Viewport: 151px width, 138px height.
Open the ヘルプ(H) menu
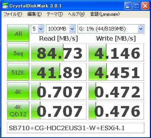[76, 14]
